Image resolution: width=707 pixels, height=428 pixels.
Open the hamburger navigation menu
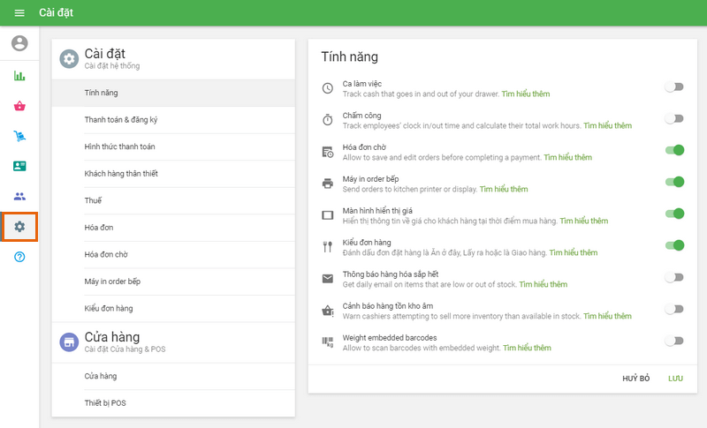pos(19,13)
